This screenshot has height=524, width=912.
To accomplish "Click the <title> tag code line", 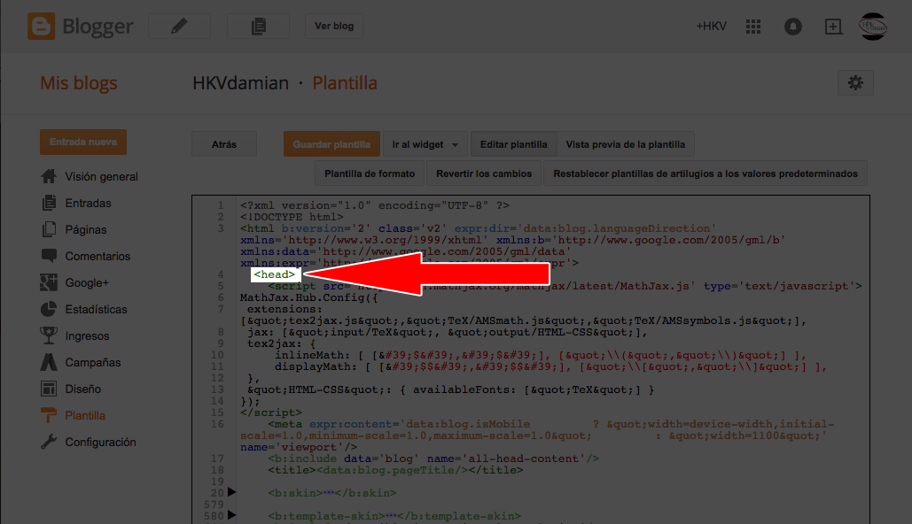I will coord(395,470).
